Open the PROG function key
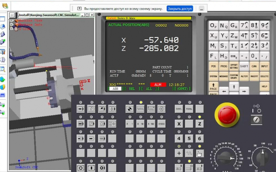276x172 pixels. point(224,66)
